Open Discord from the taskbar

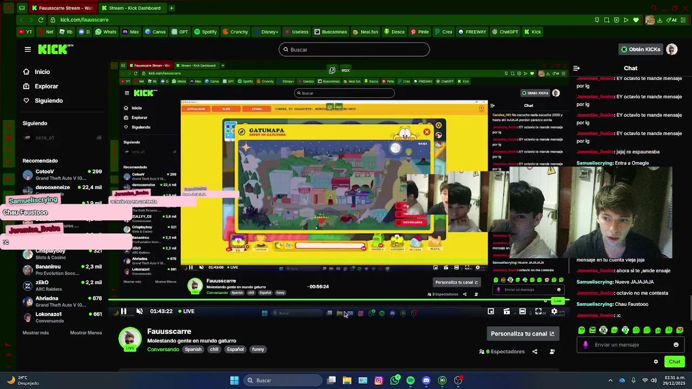[427, 380]
